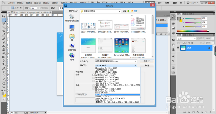Toggle the 缩览图(T) checkbox
Image resolution: width=216 pixels, height=114 pixels.
[77, 94]
